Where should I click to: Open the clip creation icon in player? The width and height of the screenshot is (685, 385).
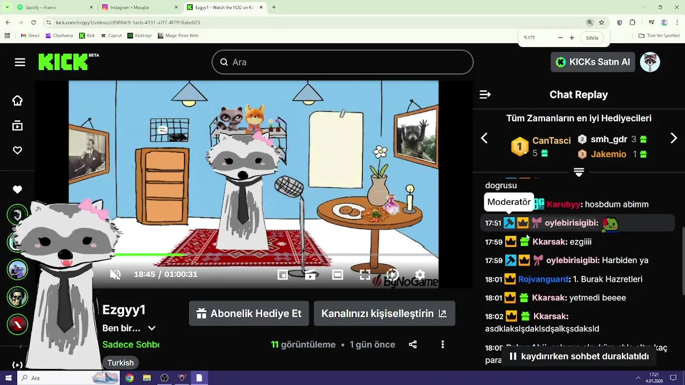click(310, 275)
